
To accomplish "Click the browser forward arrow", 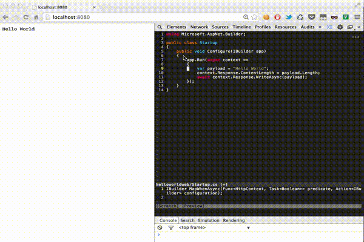I will point(16,17).
